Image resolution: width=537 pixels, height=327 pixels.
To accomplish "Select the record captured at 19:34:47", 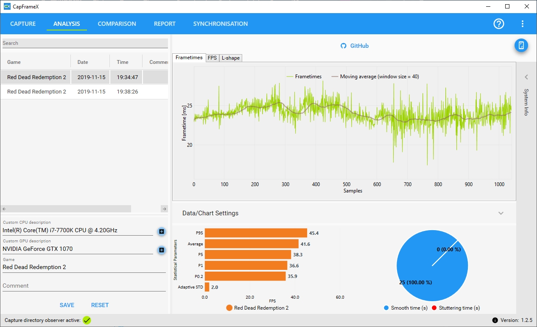I will (x=84, y=77).
